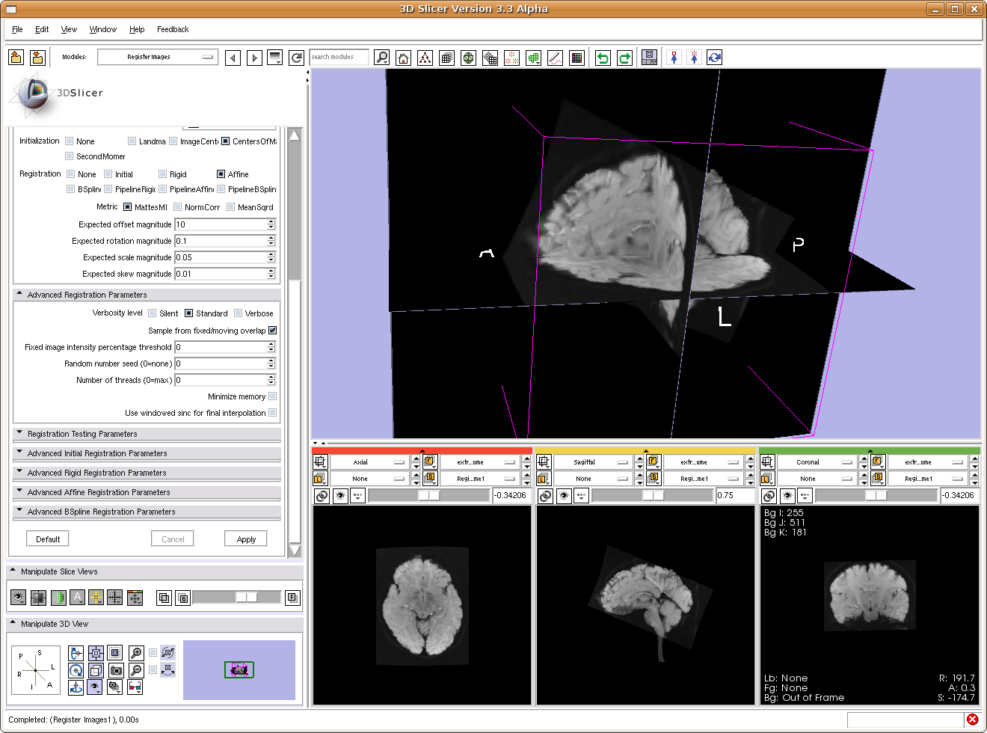Open the Help menu
Viewport: 987px width, 733px height.
(x=137, y=29)
